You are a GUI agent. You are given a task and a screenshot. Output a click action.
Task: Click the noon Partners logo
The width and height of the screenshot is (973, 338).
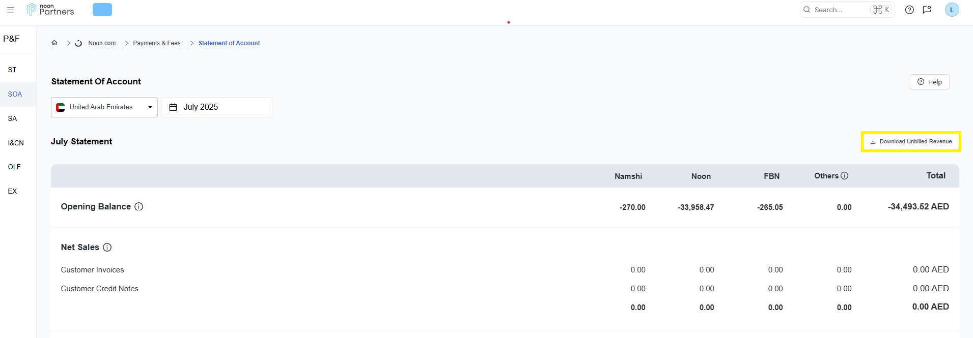[50, 10]
